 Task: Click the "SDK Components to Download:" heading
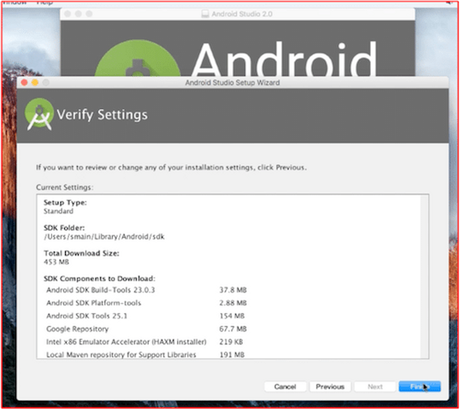point(99,279)
